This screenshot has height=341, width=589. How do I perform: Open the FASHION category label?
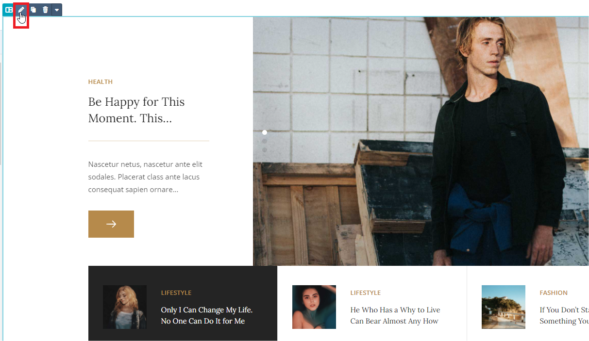pyautogui.click(x=554, y=293)
